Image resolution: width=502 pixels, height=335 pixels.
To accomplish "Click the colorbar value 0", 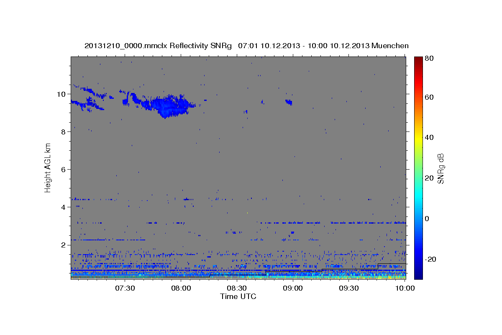I will tap(427, 219).
